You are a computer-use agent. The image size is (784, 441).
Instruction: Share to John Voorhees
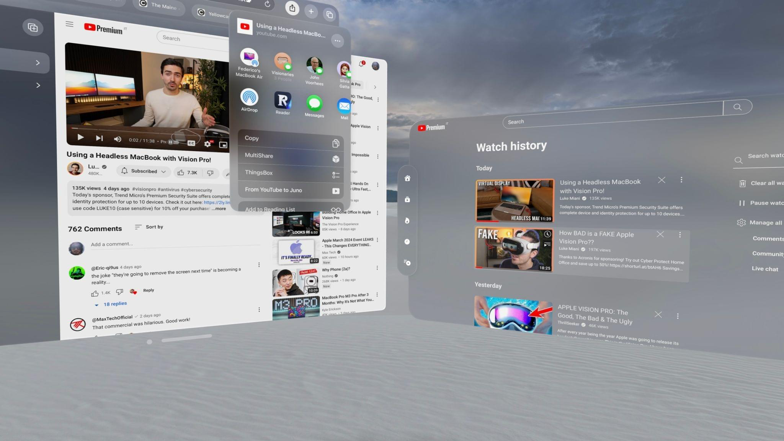[314, 71]
